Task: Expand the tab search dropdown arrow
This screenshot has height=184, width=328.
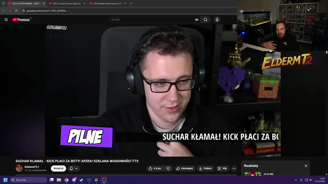Action: (x=3, y=4)
